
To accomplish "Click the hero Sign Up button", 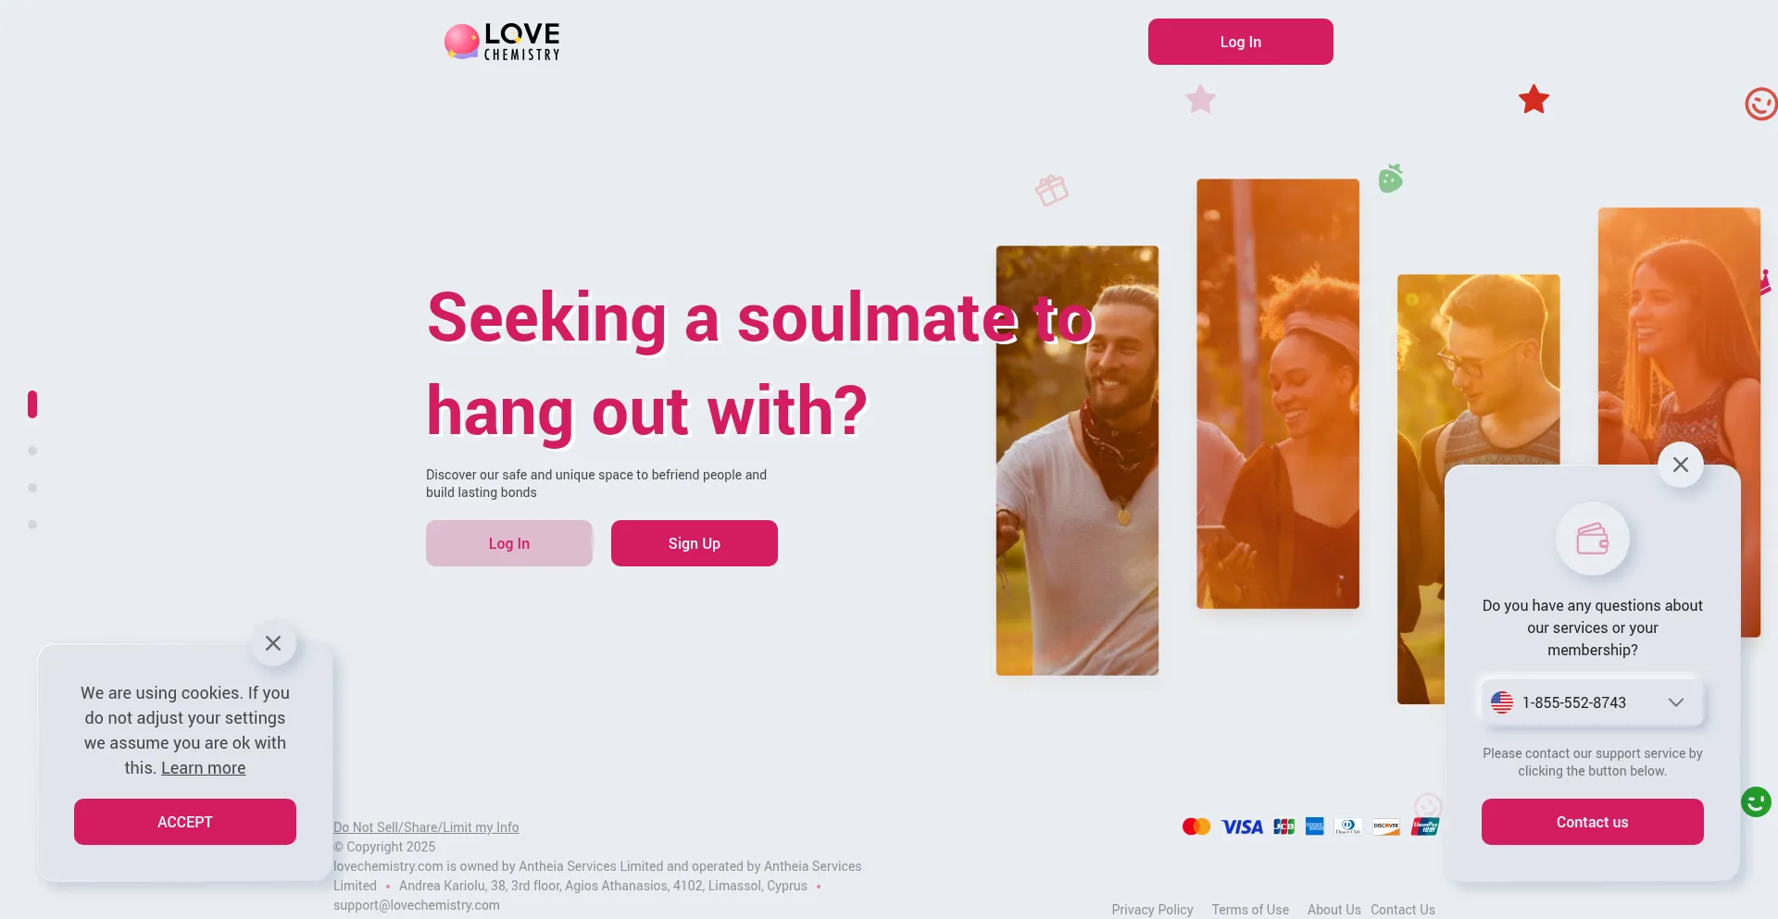I will (x=695, y=543).
